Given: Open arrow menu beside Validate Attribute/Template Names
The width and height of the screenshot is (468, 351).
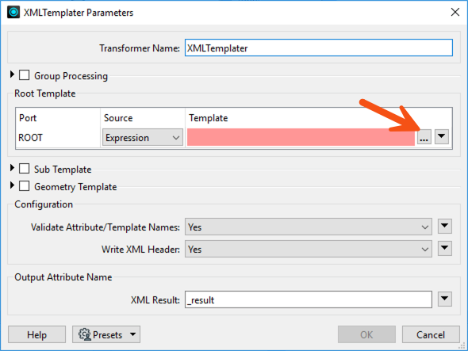Looking at the screenshot, I should point(445,226).
